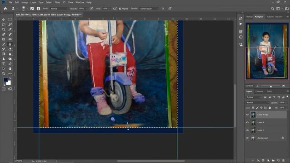Select the Lasso tool
This screenshot has height=163, width=290.
pos(4,24)
